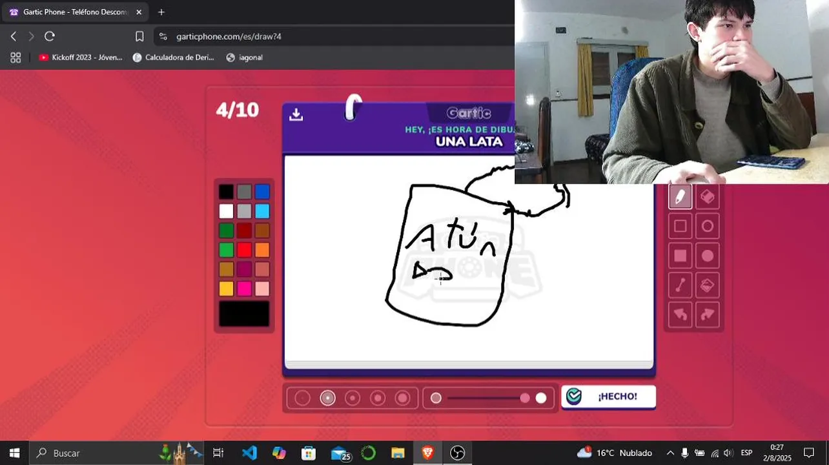Open Brave browser from taskbar

coord(427,453)
